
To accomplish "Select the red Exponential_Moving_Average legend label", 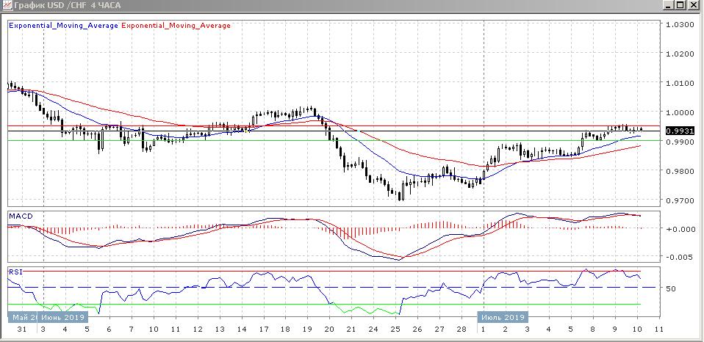I will [176, 26].
